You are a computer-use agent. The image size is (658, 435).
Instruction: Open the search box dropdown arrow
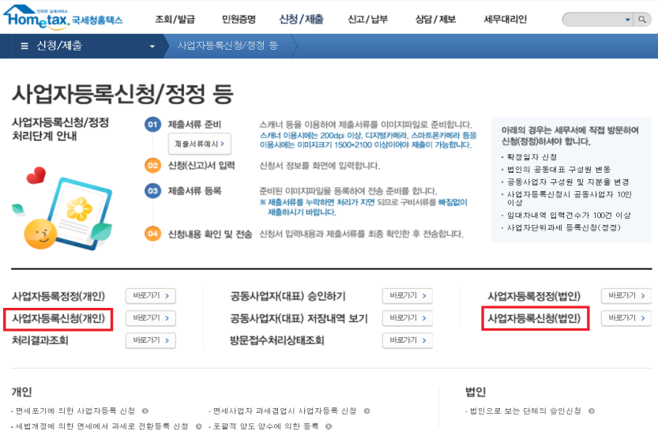point(627,19)
